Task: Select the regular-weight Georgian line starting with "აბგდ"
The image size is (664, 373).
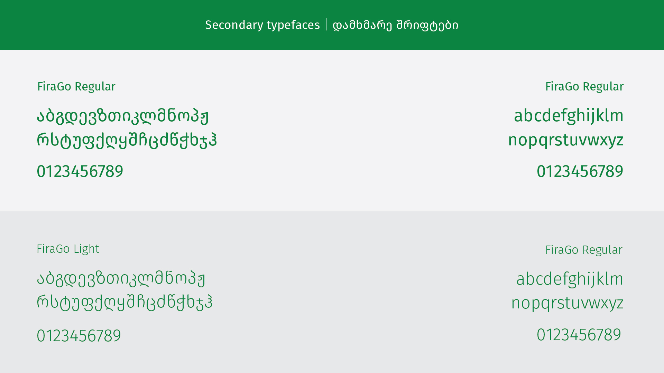Action: click(x=123, y=116)
